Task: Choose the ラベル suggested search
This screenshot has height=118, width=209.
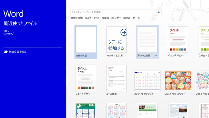Action: [97, 18]
